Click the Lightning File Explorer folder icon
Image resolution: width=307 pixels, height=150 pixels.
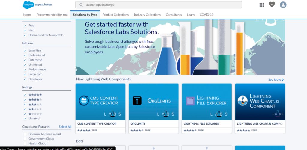[x=190, y=101]
